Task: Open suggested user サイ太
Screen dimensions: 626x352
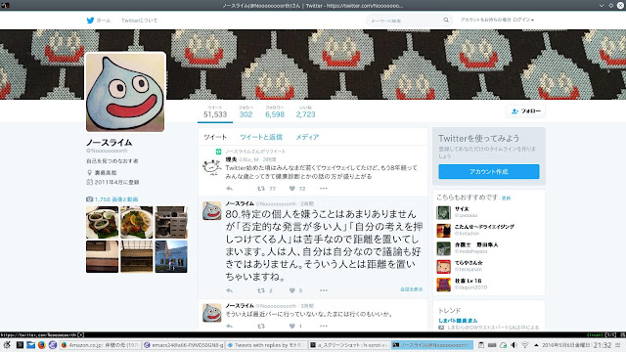Action: coord(462,208)
